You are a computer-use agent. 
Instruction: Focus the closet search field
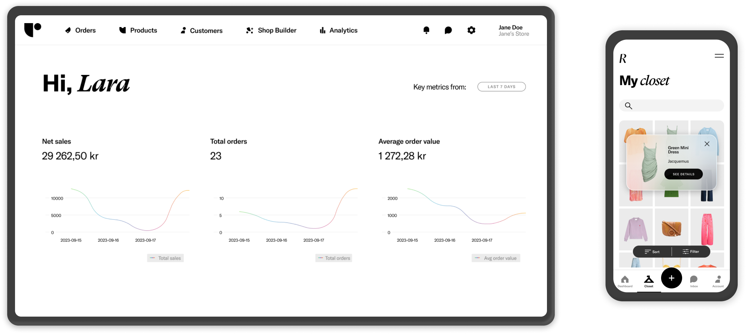(671, 106)
